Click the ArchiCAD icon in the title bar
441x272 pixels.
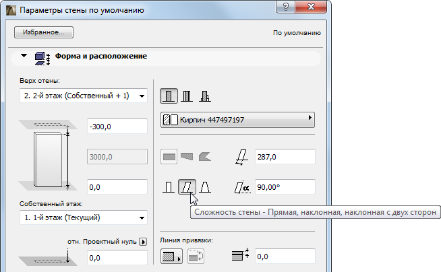point(11,10)
